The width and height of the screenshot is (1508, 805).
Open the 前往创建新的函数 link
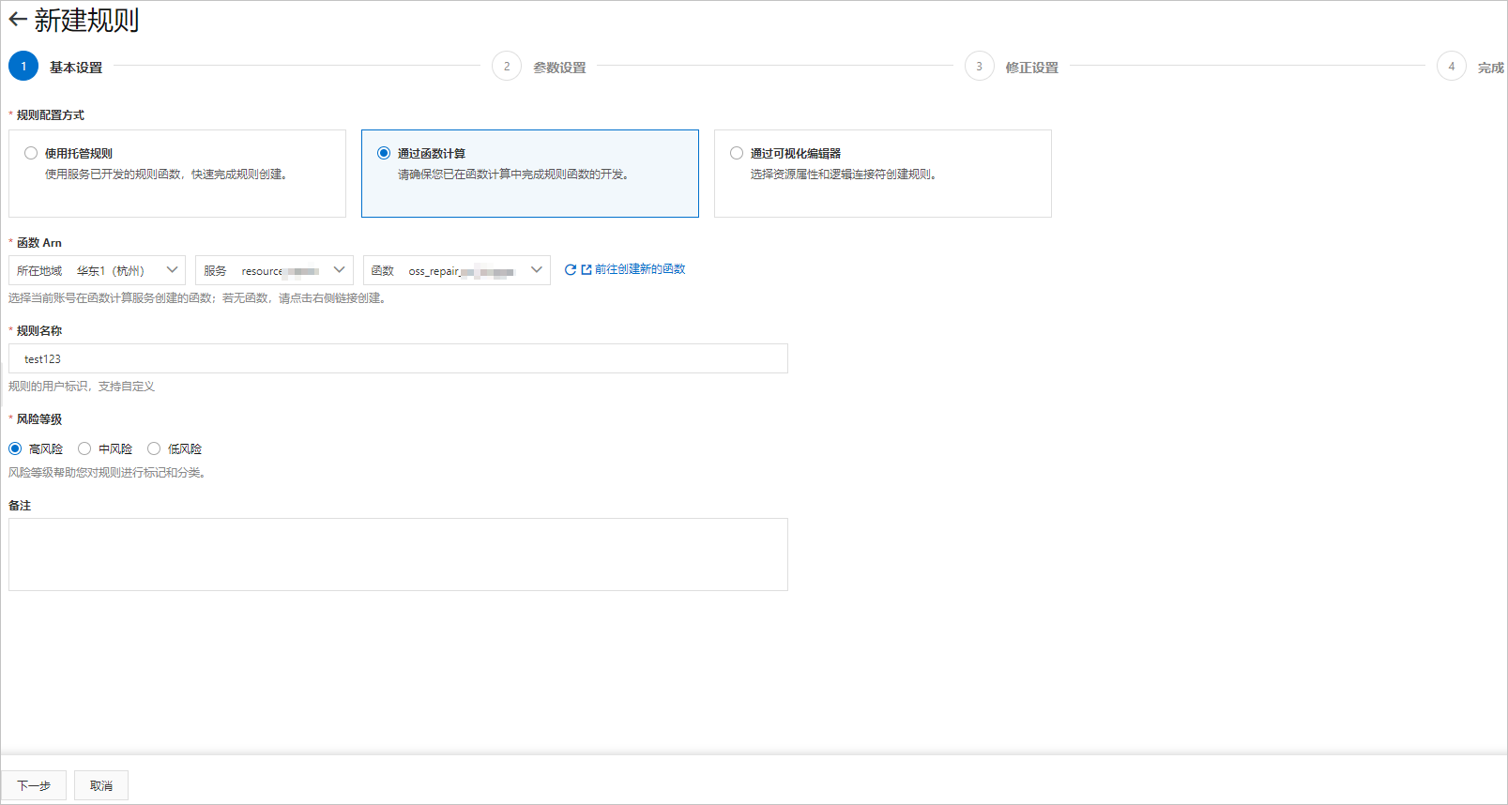[x=640, y=269]
